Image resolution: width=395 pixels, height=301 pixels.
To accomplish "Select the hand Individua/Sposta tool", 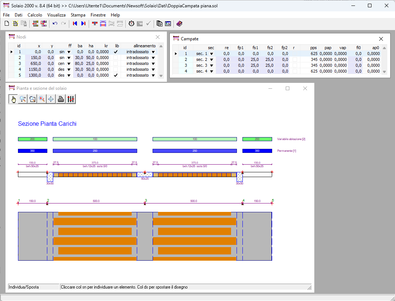I will click(x=13, y=99).
